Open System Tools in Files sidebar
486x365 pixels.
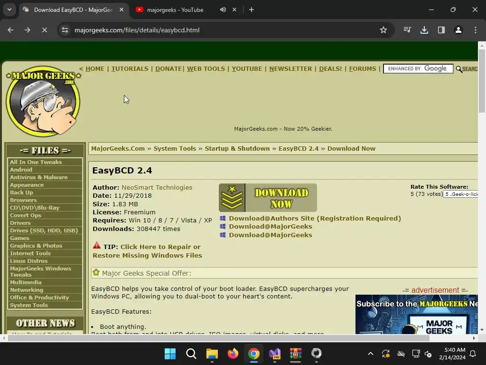(x=29, y=305)
